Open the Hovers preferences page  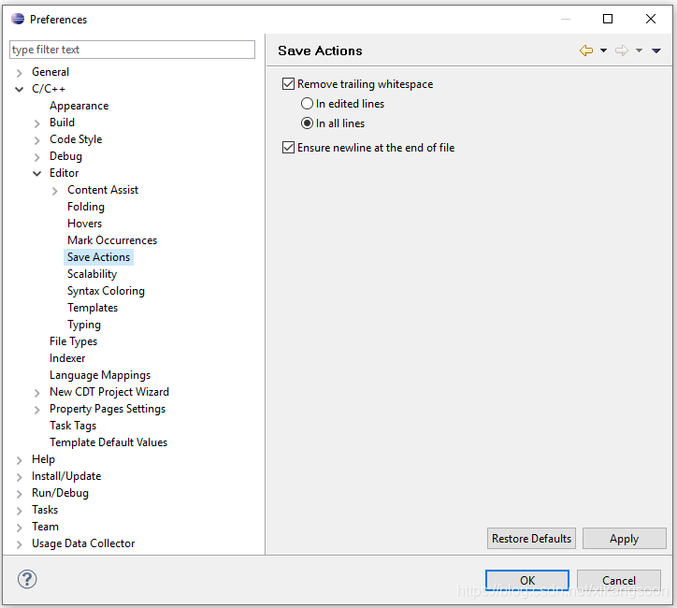tap(84, 224)
